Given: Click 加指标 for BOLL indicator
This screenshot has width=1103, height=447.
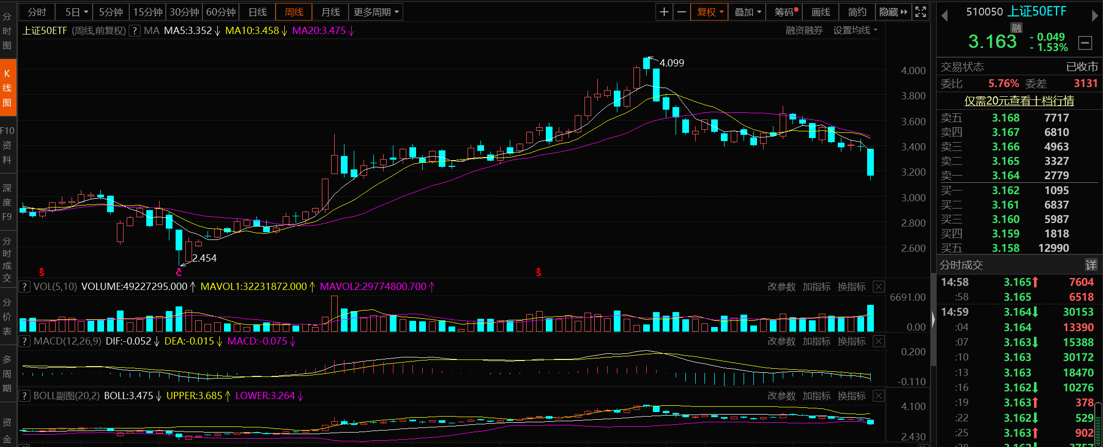Looking at the screenshot, I should click(x=817, y=396).
